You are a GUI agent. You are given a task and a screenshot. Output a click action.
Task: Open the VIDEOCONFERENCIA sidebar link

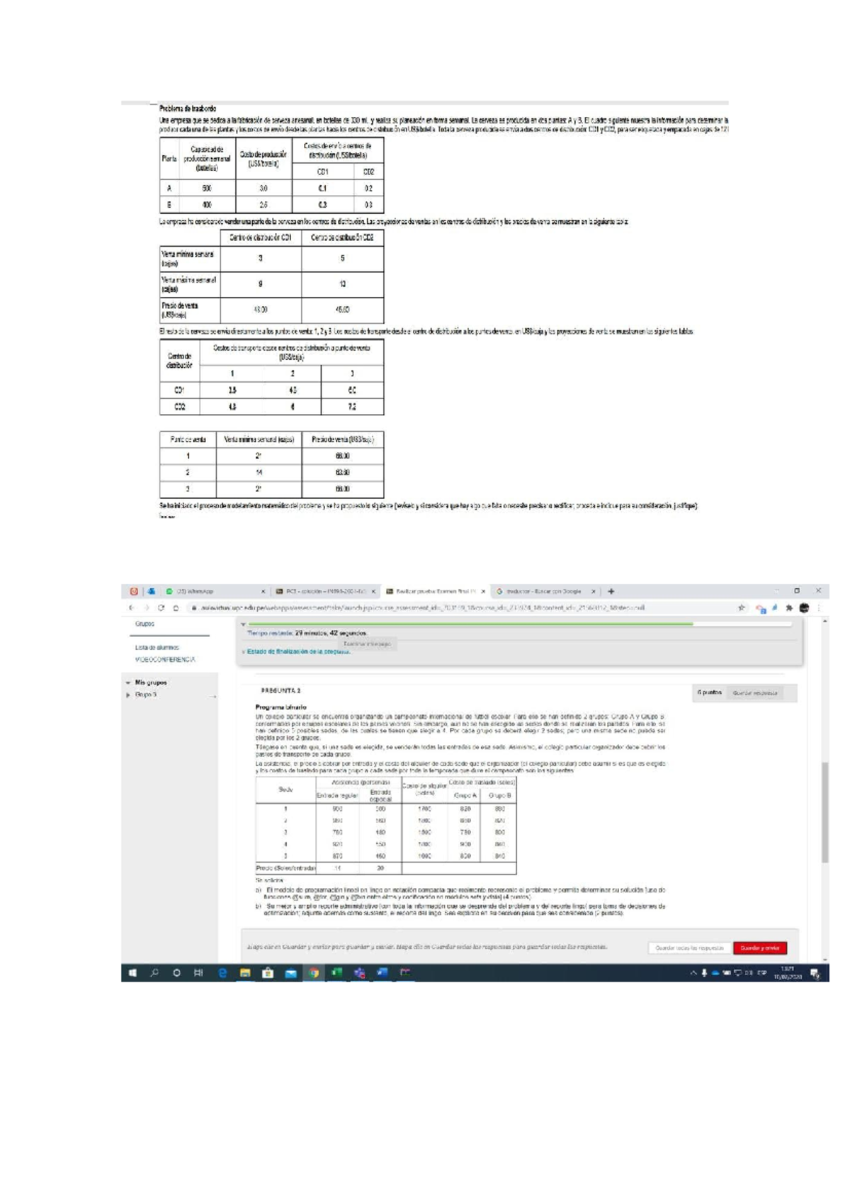click(165, 659)
